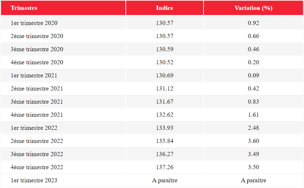Click the variation value 0.09
The width and height of the screenshot is (304, 188).
tap(253, 76)
